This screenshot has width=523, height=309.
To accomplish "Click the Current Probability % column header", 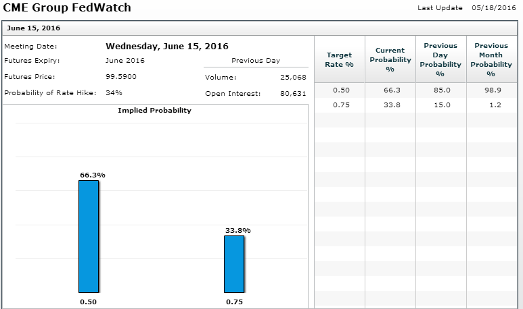I will [390, 59].
